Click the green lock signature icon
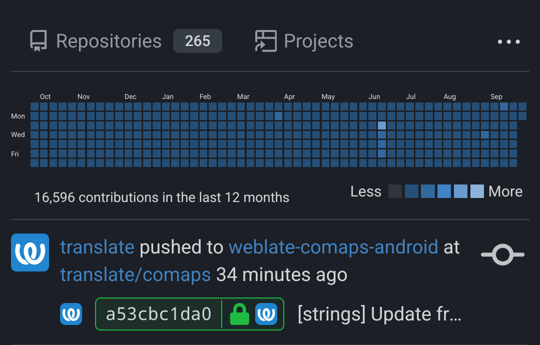This screenshot has width=540, height=345. [x=239, y=314]
